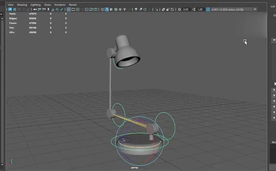Click the Gamma reset icon
The width and height of the screenshot is (276, 171).
[x=194, y=9]
